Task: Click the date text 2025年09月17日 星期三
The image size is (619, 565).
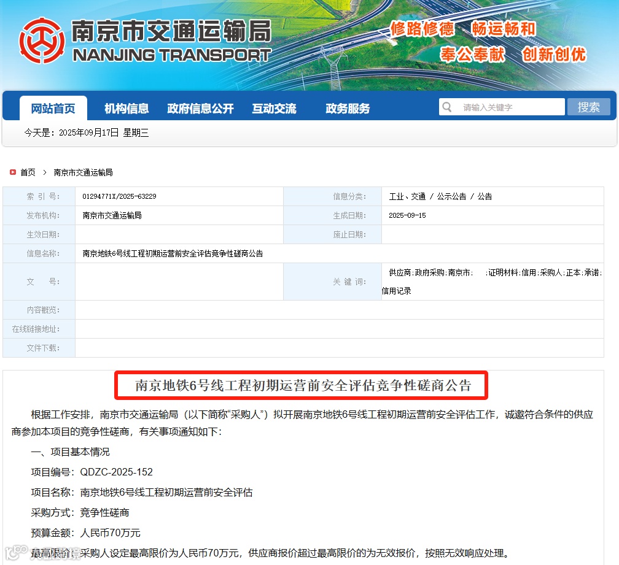Action: point(104,133)
